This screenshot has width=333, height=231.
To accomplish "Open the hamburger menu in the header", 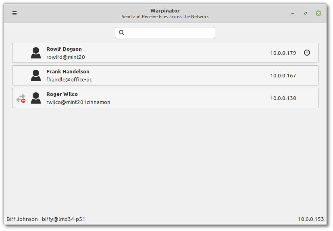I will pyautogui.click(x=15, y=13).
